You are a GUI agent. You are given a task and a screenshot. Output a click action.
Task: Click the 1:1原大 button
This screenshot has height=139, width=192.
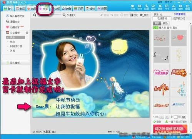tap(72, 15)
